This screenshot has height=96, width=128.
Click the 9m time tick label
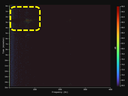click(x=7, y=55)
